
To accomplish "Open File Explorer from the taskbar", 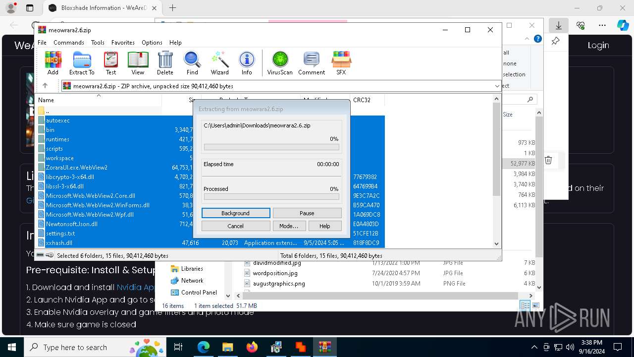I will tap(227, 347).
